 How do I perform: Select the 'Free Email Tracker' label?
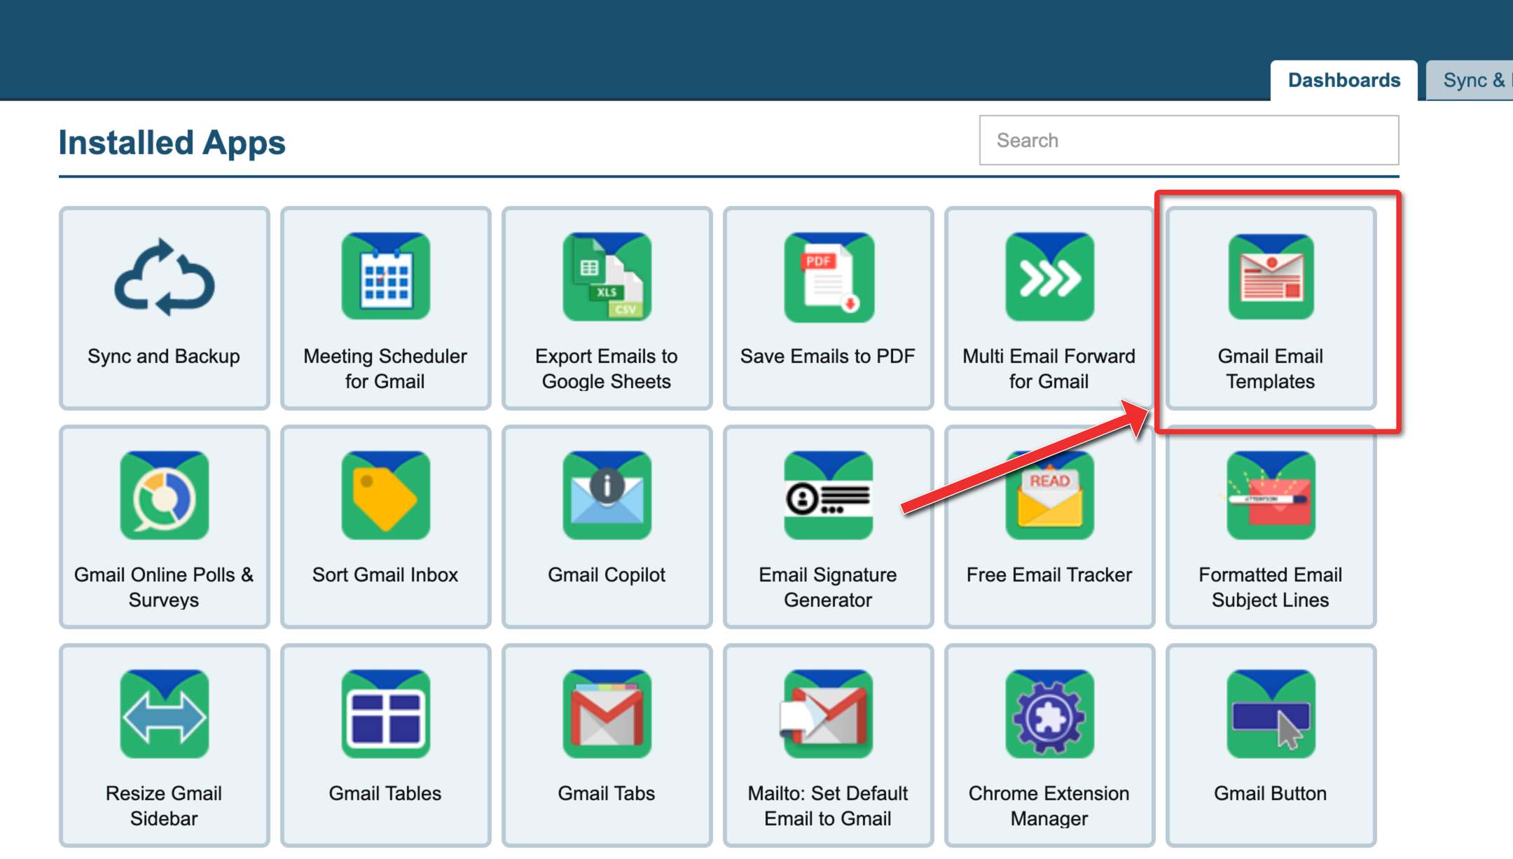click(1049, 575)
